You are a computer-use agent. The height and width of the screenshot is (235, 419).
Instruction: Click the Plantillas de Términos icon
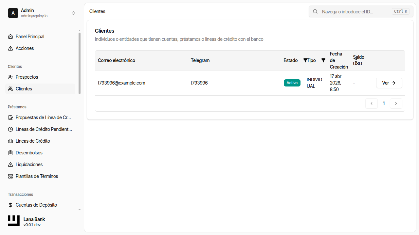pyautogui.click(x=10, y=176)
